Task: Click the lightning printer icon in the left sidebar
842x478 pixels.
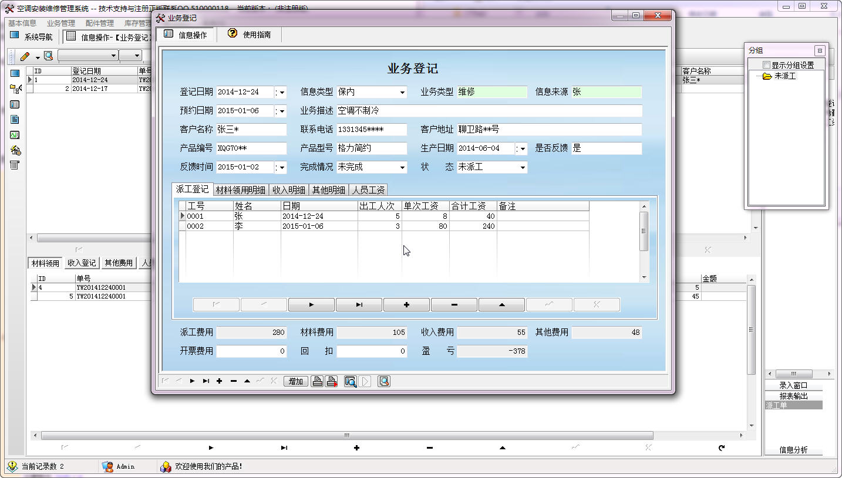Action: click(15, 150)
